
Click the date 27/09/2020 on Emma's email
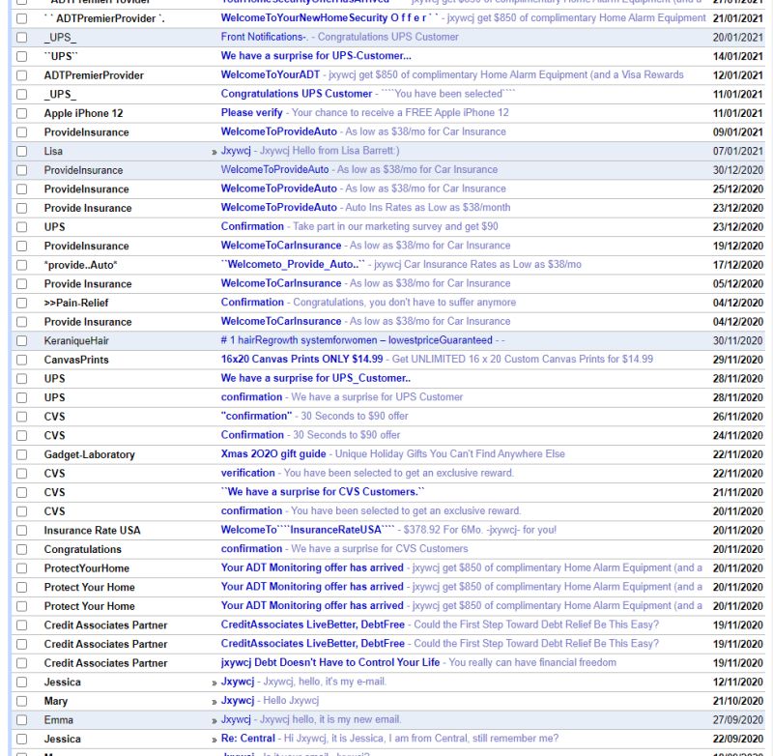click(737, 720)
